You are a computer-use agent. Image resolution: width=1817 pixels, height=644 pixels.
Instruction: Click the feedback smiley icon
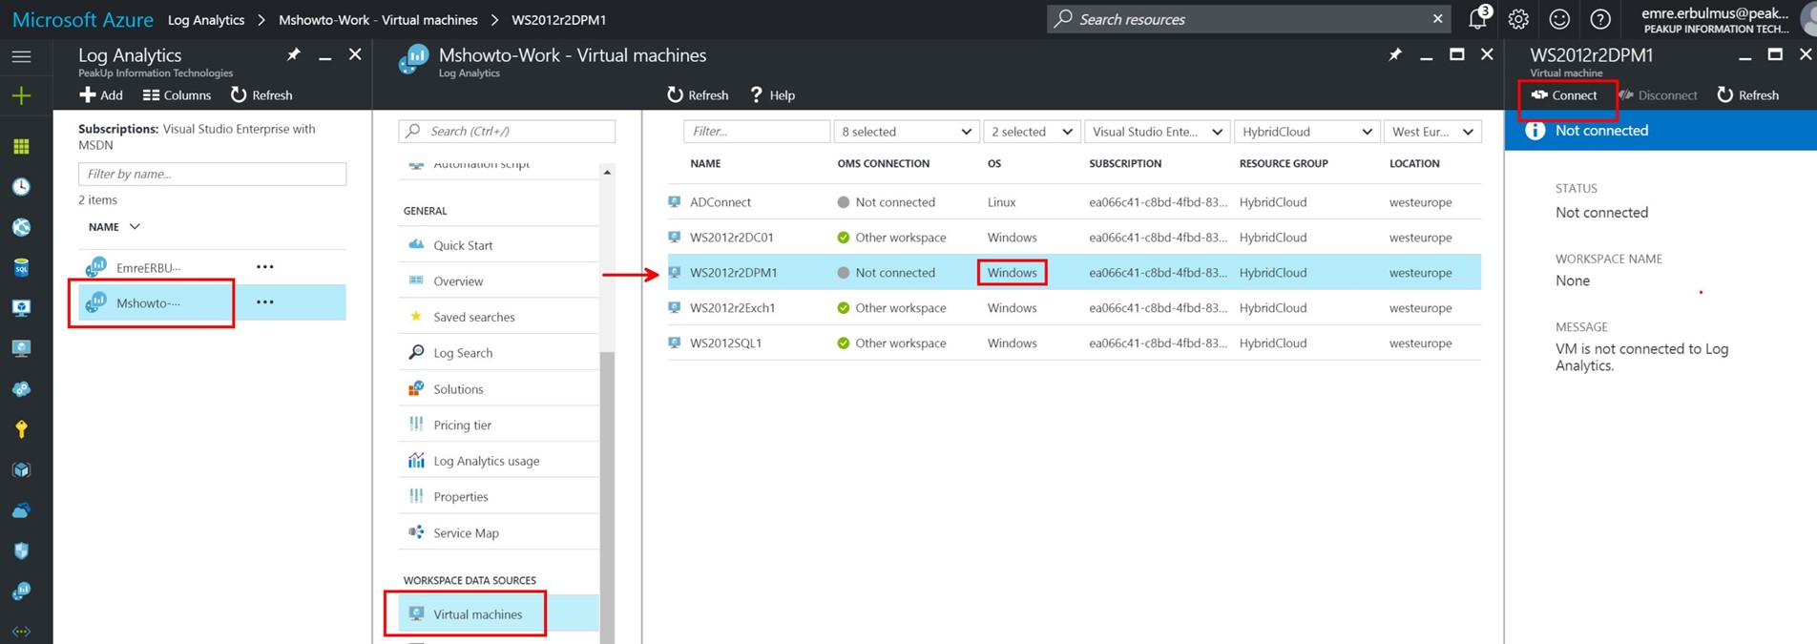pos(1559,19)
